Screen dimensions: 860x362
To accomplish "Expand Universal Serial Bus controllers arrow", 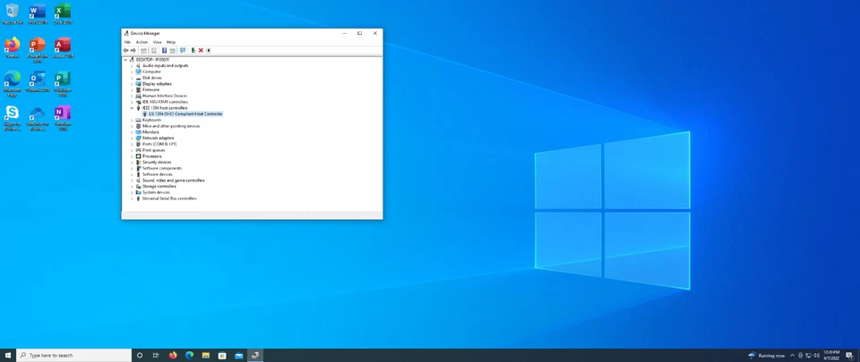I will [132, 198].
